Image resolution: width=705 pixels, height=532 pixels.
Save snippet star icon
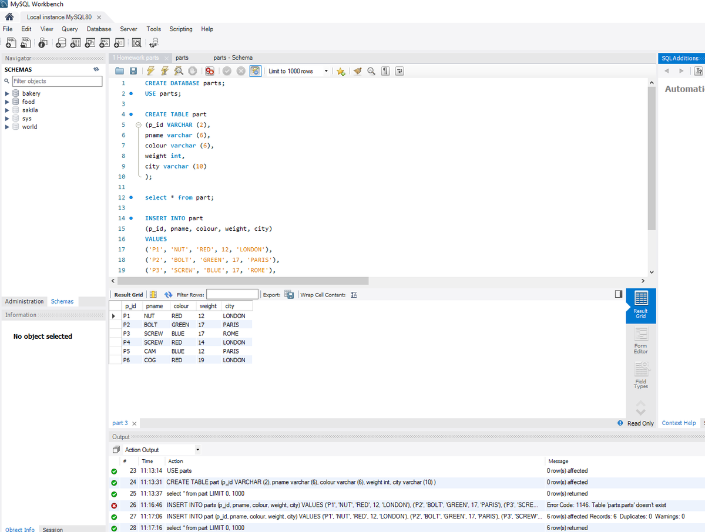coord(341,71)
